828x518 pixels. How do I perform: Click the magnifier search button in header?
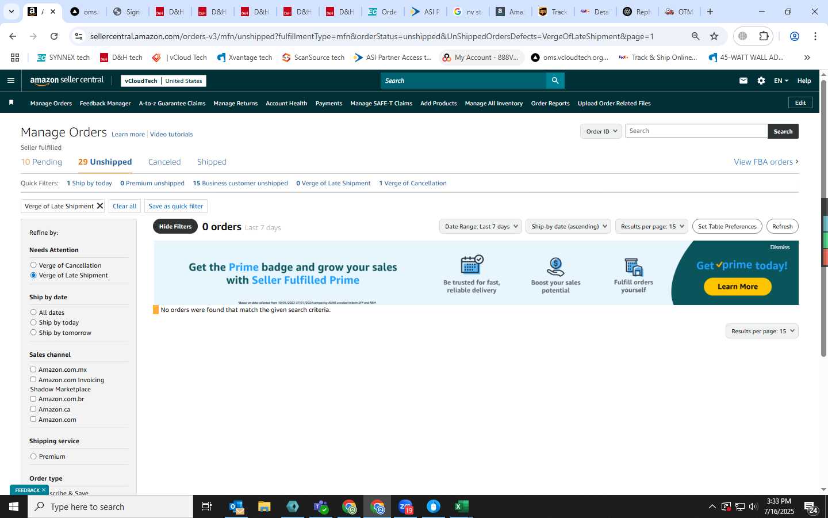[x=555, y=81]
